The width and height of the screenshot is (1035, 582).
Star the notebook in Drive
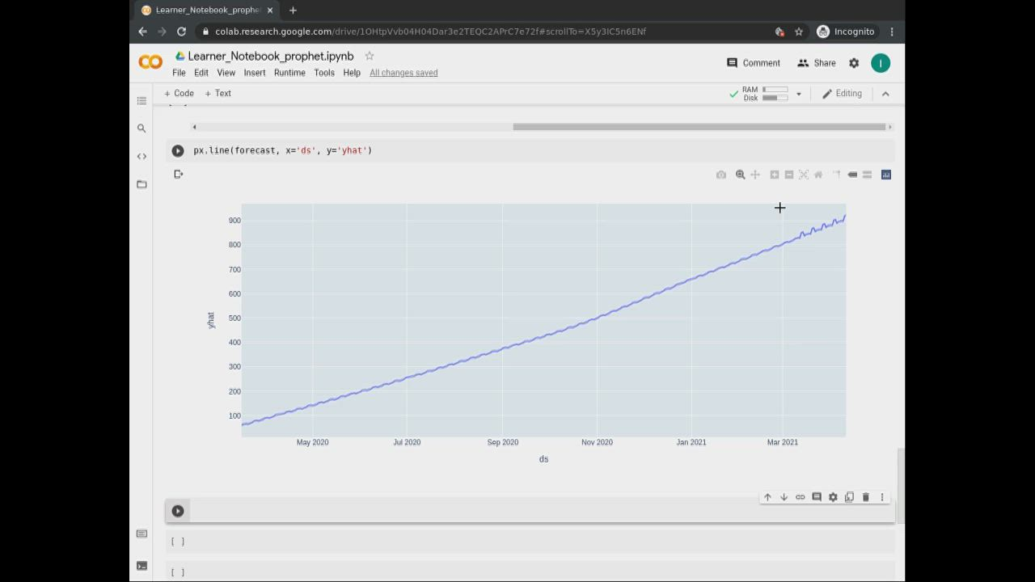[x=370, y=56]
